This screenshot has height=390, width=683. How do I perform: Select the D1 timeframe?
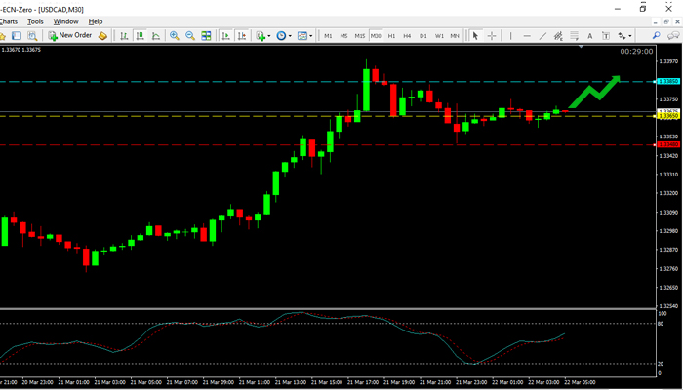click(422, 36)
